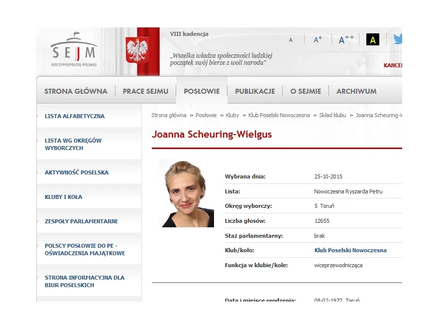The image size is (439, 329).
Task: Open the PUBLIKACJE menu item
Action: coord(255,91)
